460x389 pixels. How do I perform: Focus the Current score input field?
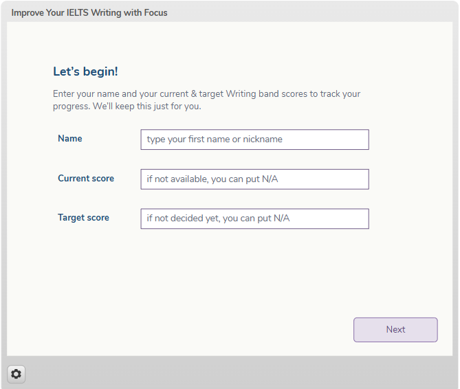[x=254, y=179]
